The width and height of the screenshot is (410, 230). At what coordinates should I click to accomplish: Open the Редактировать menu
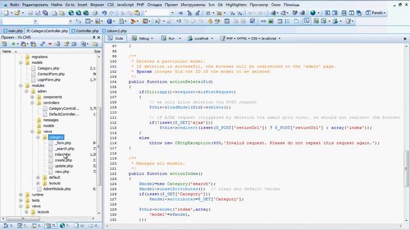click(x=35, y=4)
